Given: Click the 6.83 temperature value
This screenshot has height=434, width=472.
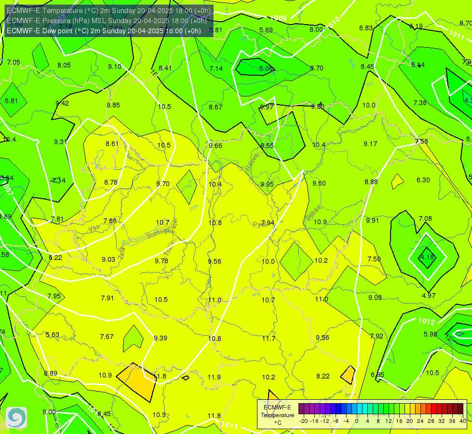Looking at the screenshot, I should [x=366, y=28].
